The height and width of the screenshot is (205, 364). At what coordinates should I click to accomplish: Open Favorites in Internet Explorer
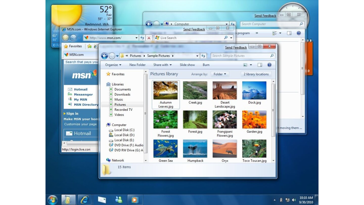coord(73,46)
